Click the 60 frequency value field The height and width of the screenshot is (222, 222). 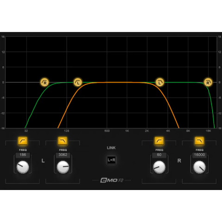coord(159,155)
